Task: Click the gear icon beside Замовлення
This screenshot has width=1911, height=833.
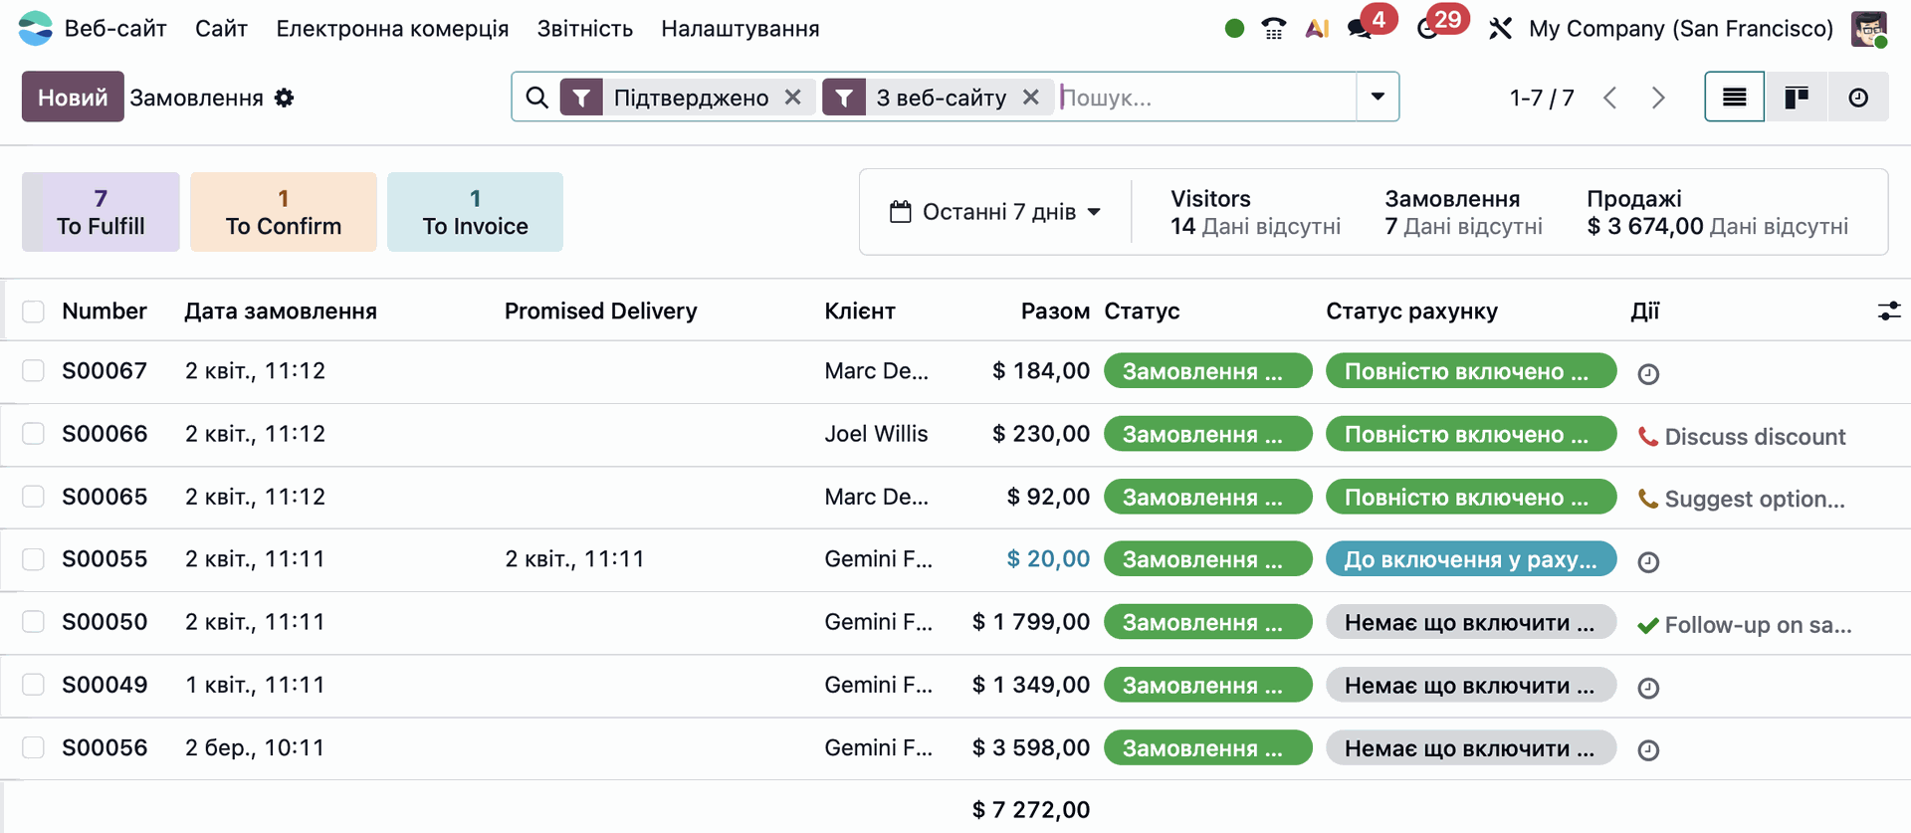Action: pos(285,98)
